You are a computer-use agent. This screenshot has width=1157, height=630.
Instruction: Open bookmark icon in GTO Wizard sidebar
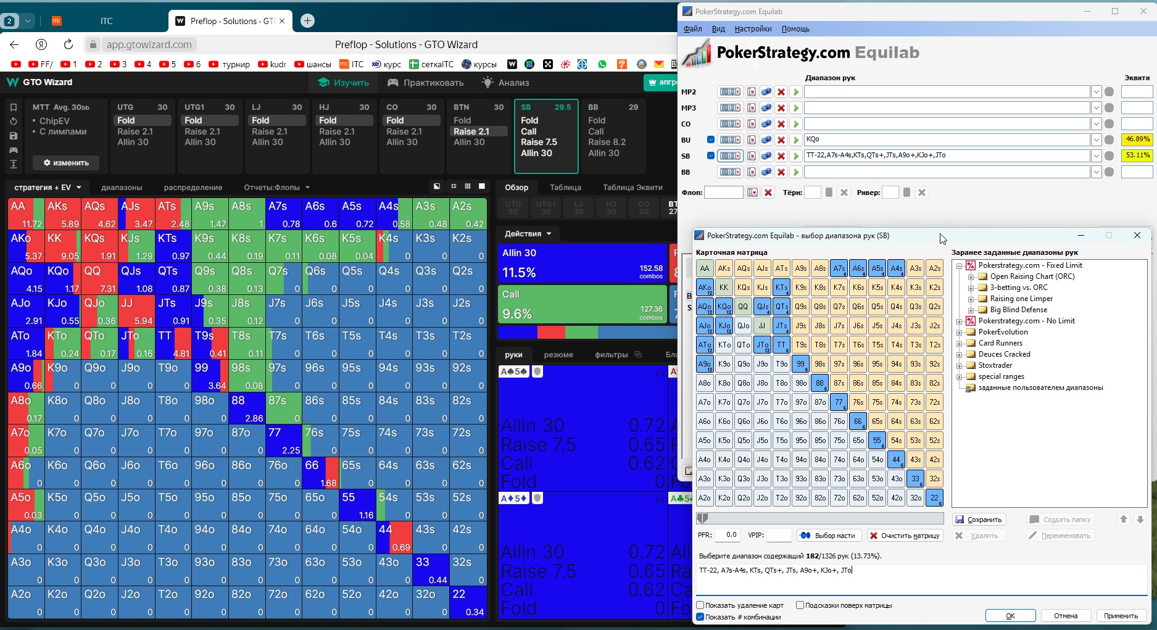[x=14, y=107]
